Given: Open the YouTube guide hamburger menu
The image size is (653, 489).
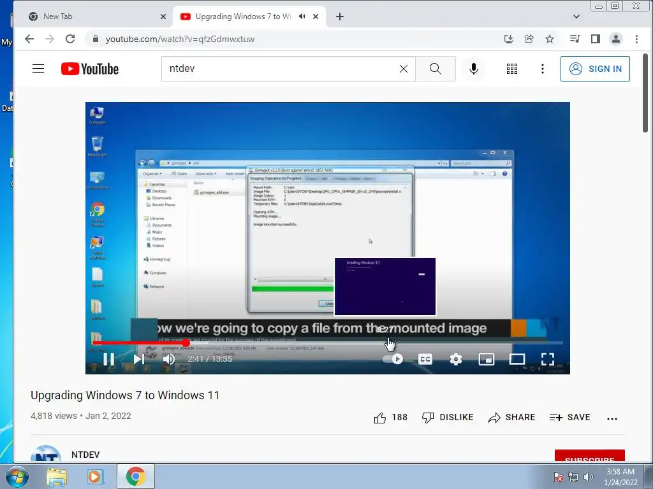Looking at the screenshot, I should point(38,69).
